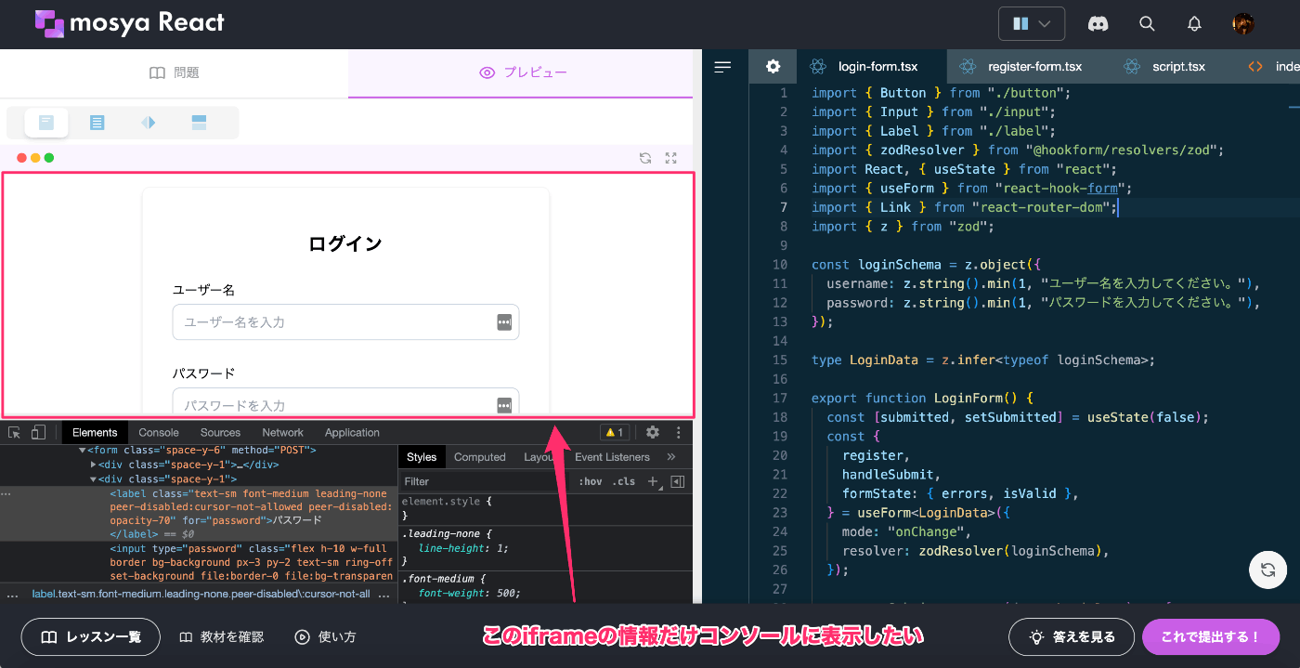Click the round refresh button in editor
Viewport: 1300px width, 668px height.
coord(1267,570)
